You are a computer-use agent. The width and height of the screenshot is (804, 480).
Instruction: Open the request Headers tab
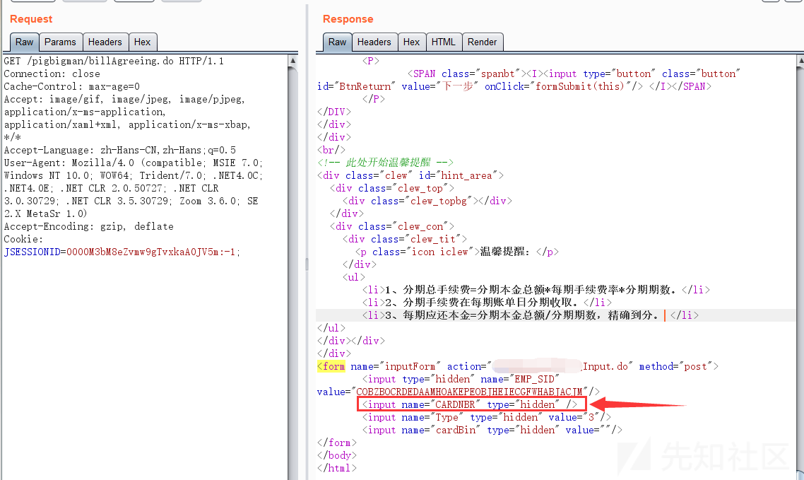pyautogui.click(x=105, y=42)
